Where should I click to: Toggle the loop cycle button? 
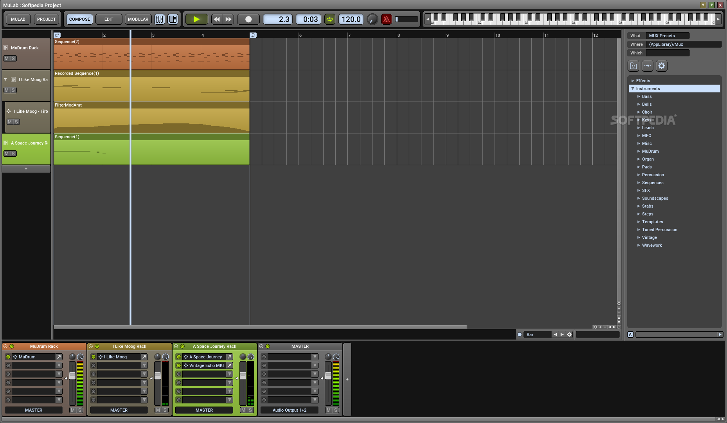[330, 19]
